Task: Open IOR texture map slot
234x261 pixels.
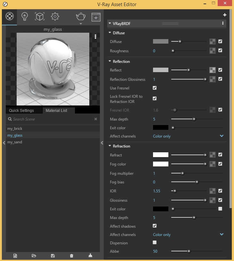Action: point(213,191)
